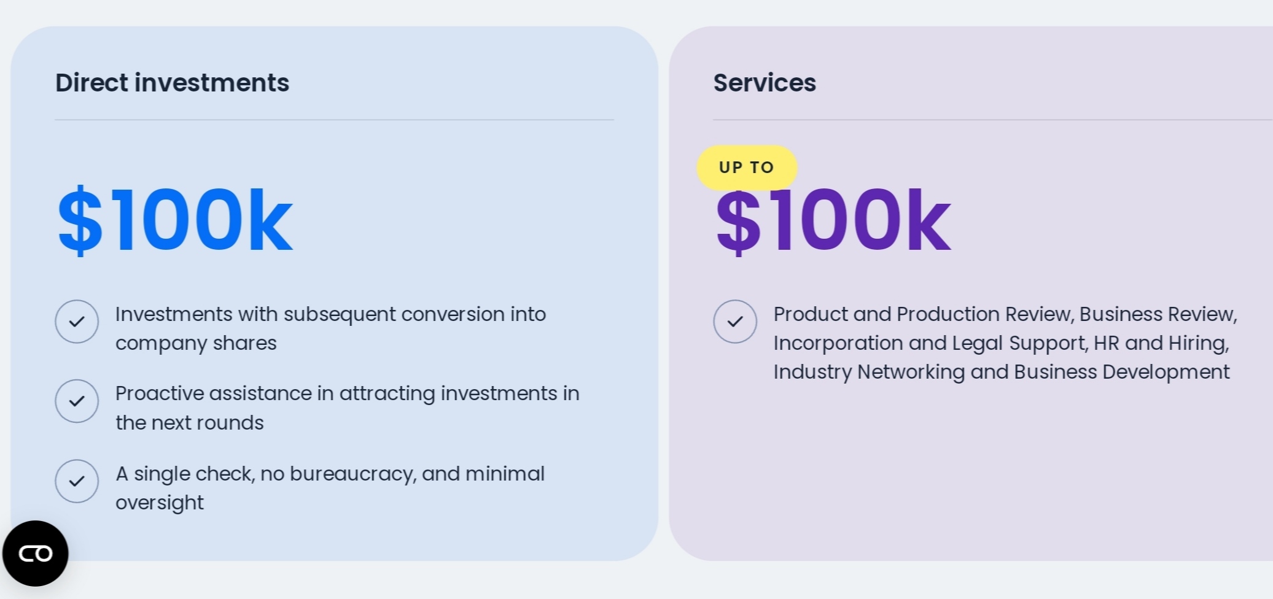Screen dimensions: 1273x599
Task: Click 'Industry Networking and Business Development' line
Action: (x=1001, y=372)
